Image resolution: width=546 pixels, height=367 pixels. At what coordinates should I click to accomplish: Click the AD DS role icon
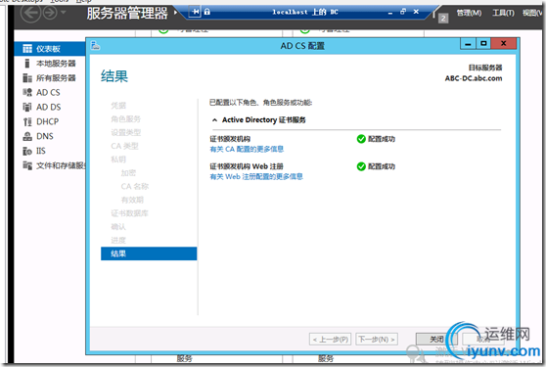pyautogui.click(x=27, y=107)
